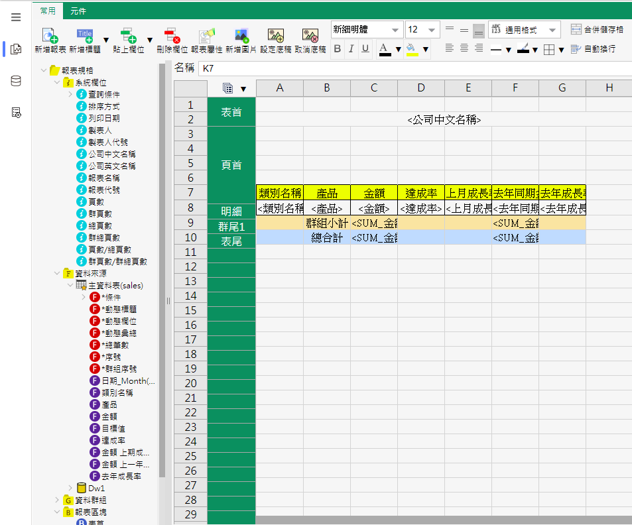Viewport: 632px width, 525px height.
Task: Click the 合併儲存格 merge cells button
Action: [597, 29]
